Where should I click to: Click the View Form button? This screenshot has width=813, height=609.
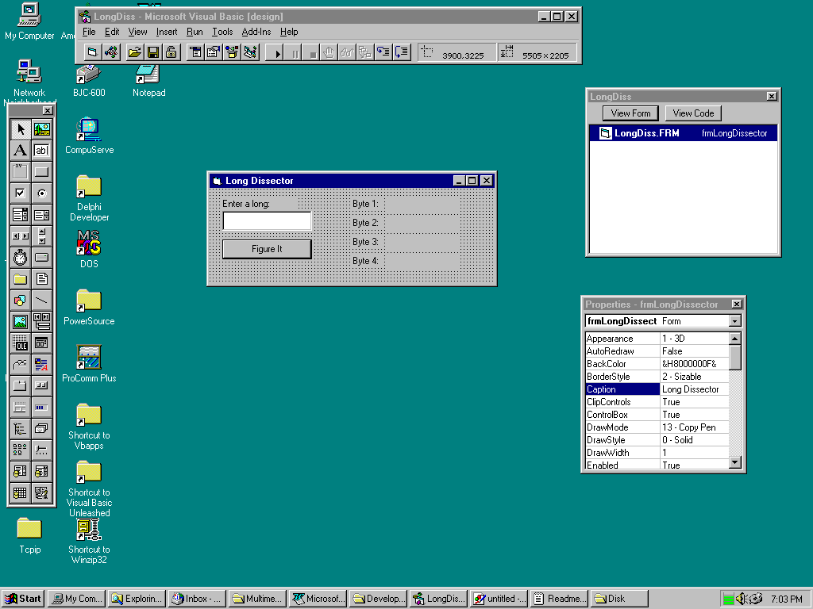pos(630,113)
